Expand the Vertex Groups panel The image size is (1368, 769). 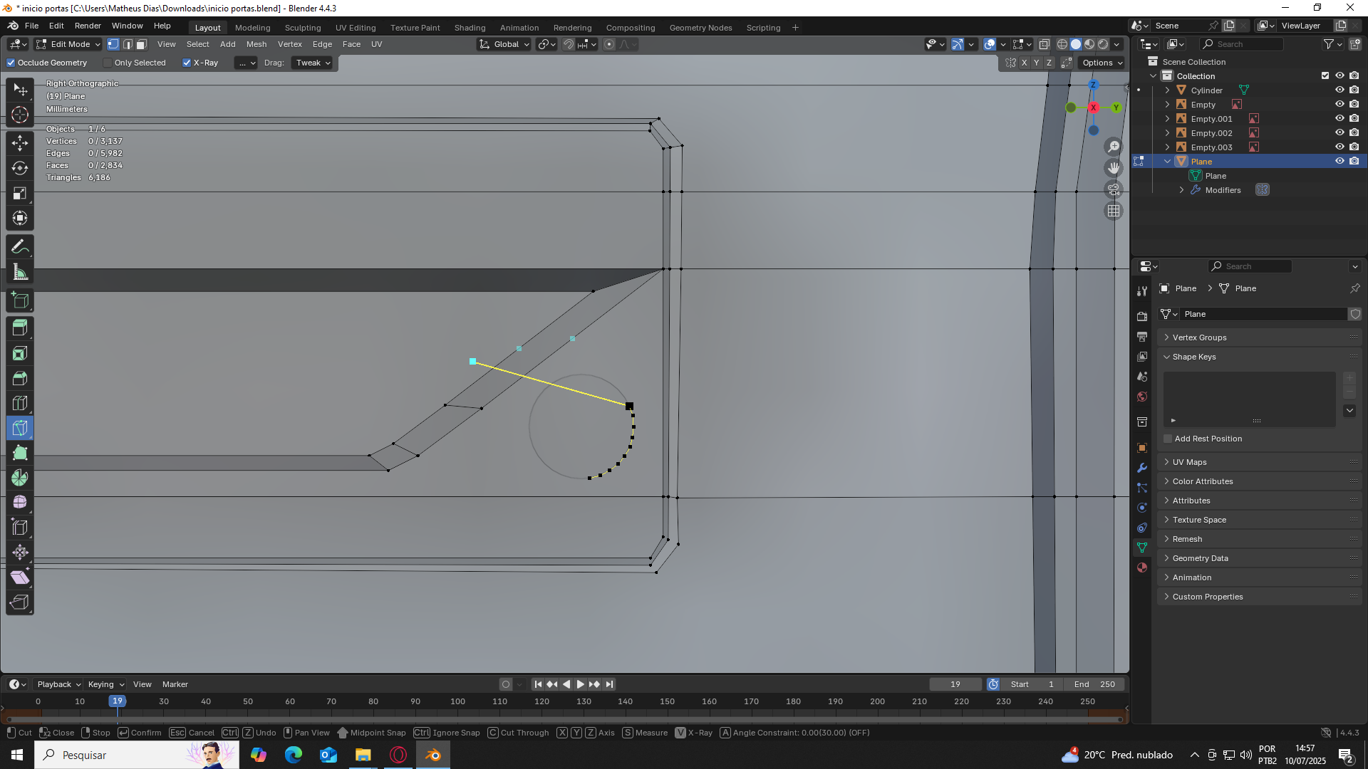click(x=1199, y=338)
